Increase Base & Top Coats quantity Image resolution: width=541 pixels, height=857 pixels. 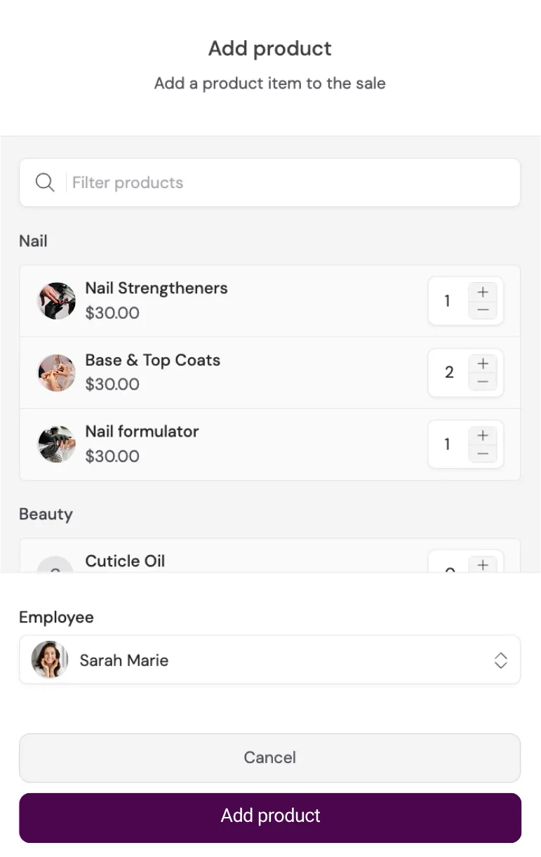[483, 363]
